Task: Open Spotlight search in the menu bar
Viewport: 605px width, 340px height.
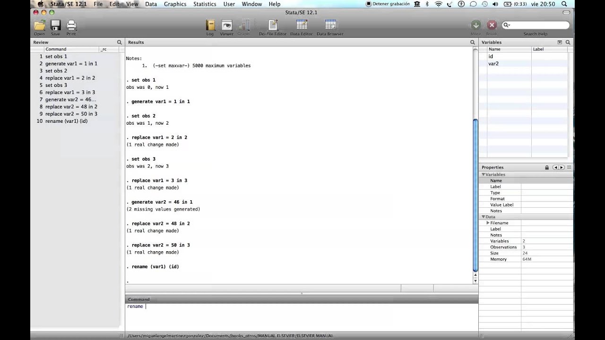Action: pyautogui.click(x=564, y=4)
